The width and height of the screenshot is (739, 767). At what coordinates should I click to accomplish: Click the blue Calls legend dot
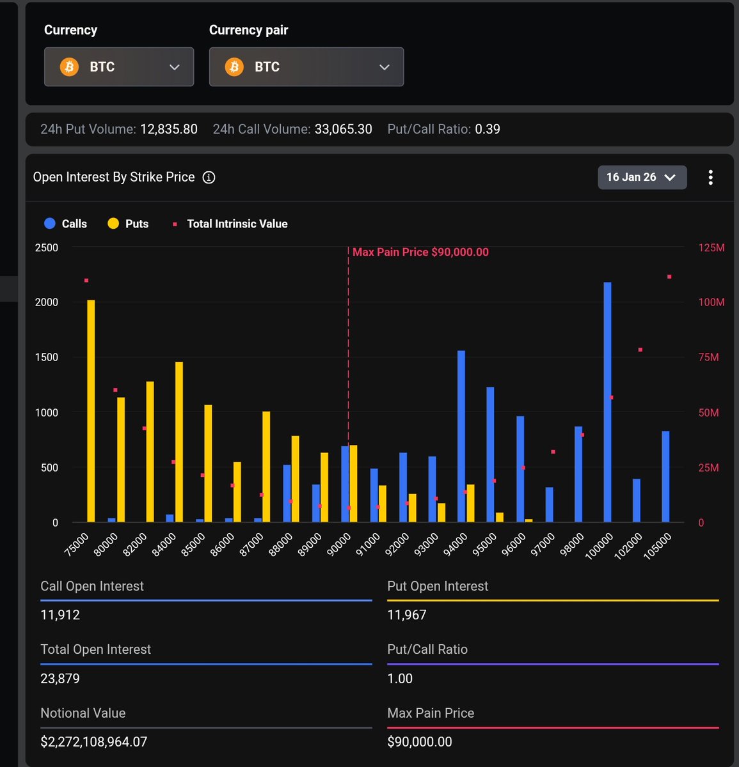pyautogui.click(x=50, y=223)
